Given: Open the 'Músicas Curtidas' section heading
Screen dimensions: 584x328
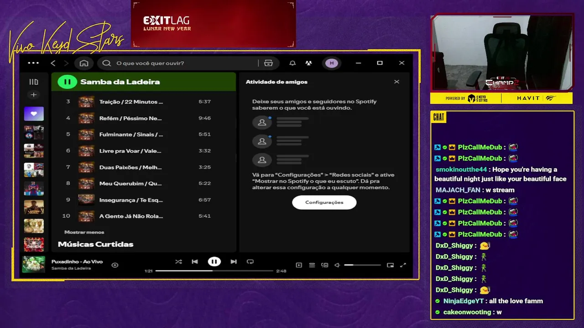Looking at the screenshot, I should [x=96, y=244].
